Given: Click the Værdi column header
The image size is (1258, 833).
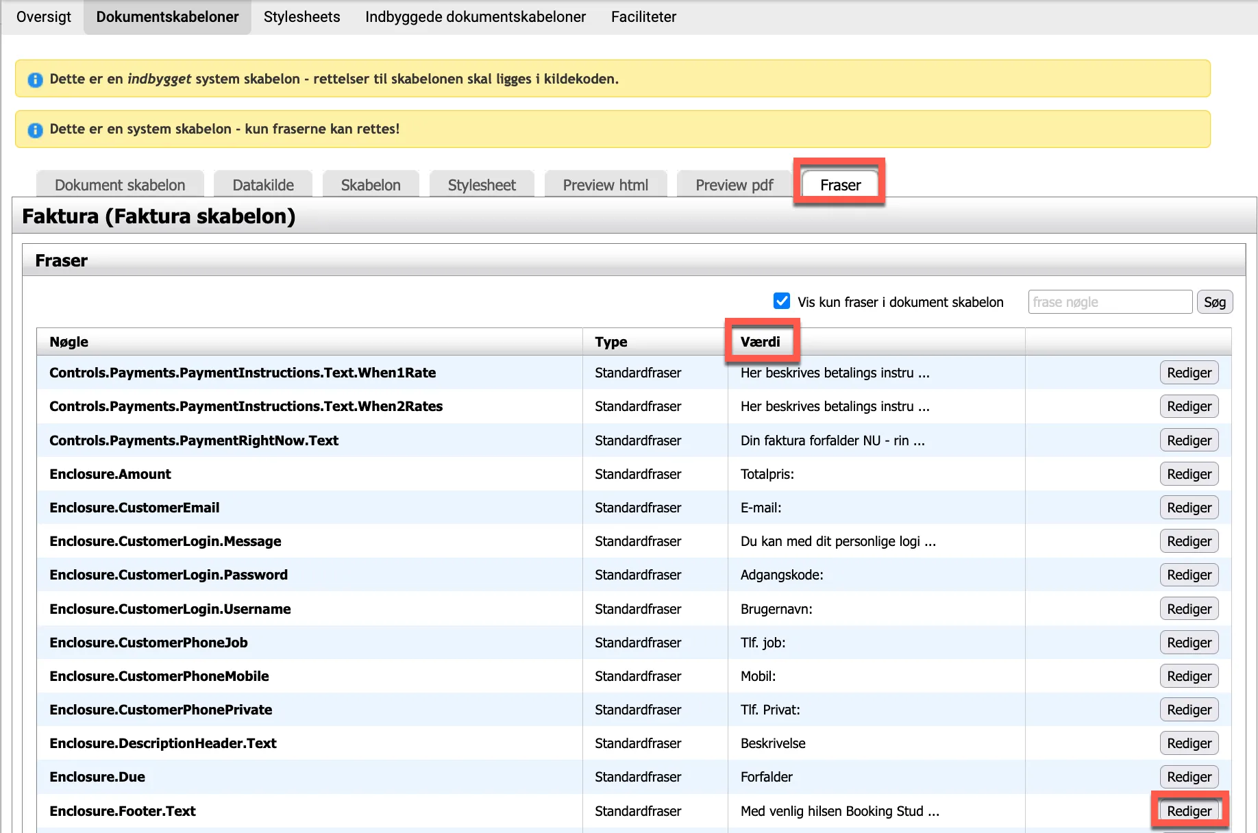Looking at the screenshot, I should point(760,342).
